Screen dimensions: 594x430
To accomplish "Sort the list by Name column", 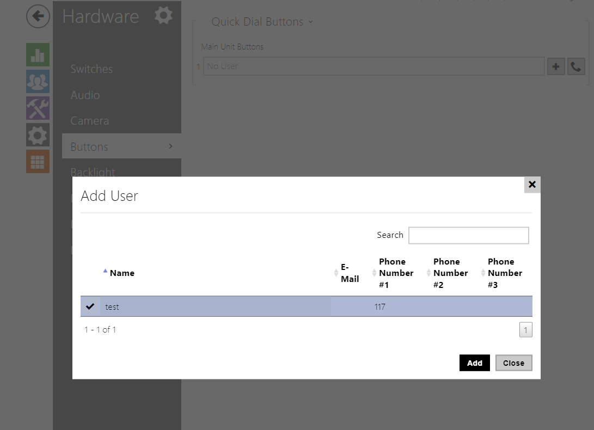I will 122,273.
